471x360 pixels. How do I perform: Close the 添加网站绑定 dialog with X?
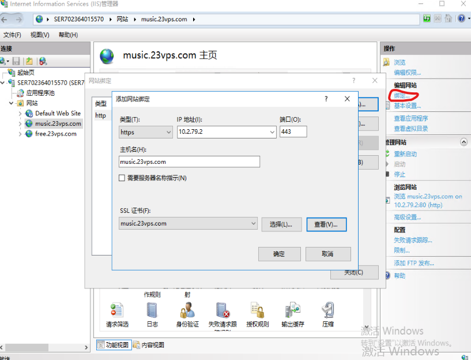[x=347, y=99]
